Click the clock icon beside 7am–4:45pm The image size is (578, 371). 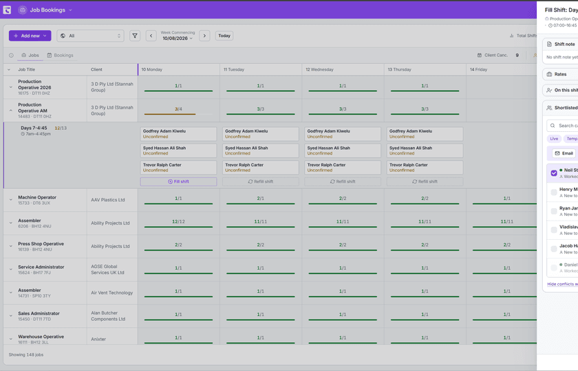(x=23, y=134)
